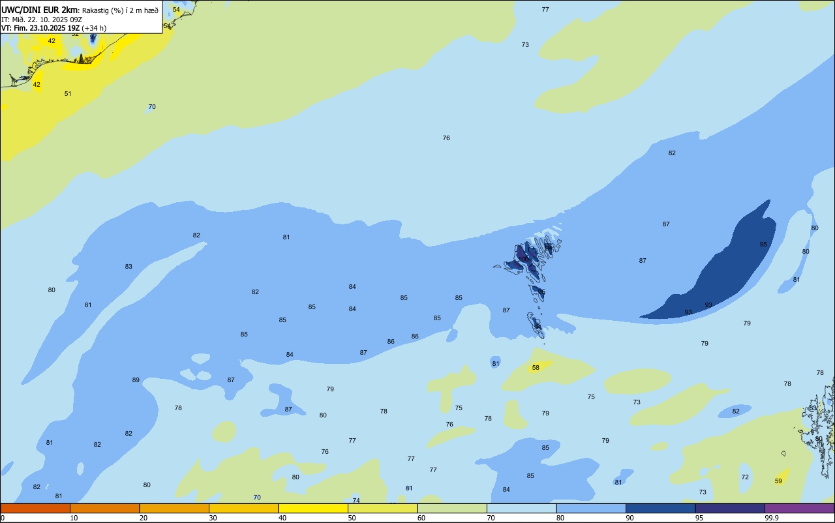Pick the 95–99.9 navy legend swatch
835x523 pixels.
(730, 508)
